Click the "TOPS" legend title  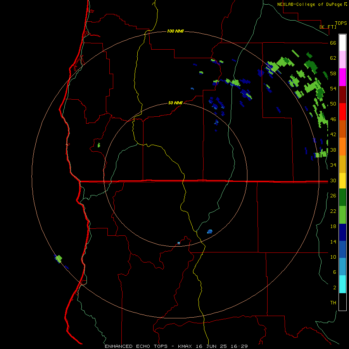coord(341,23)
